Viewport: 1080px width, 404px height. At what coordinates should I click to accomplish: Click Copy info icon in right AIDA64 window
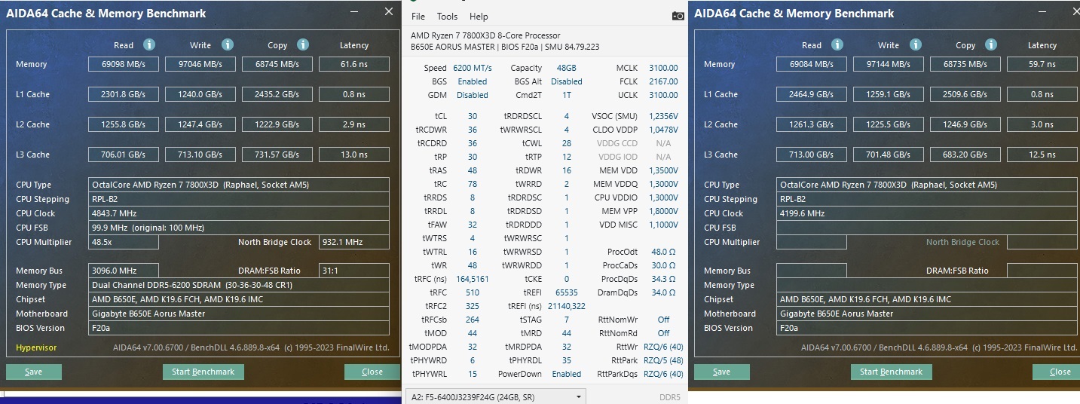pos(991,45)
